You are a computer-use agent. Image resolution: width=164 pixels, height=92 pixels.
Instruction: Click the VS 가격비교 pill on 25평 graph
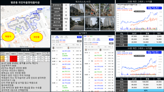(139, 11)
